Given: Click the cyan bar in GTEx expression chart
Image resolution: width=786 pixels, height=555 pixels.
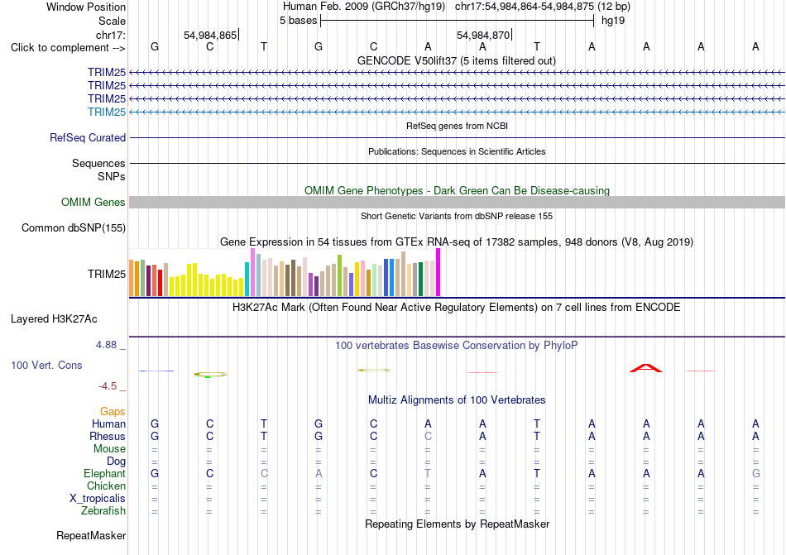Looking at the screenshot, I should (247, 280).
